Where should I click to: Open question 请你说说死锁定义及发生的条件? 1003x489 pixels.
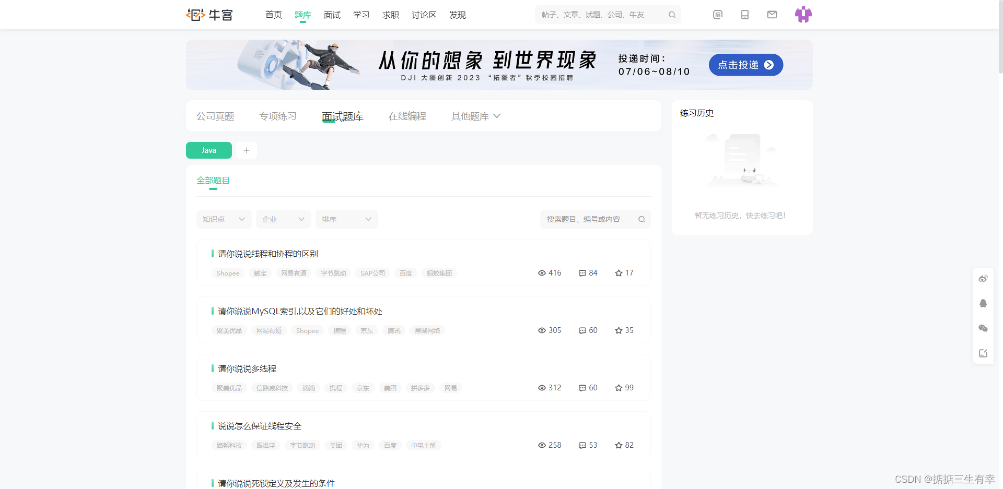[276, 483]
